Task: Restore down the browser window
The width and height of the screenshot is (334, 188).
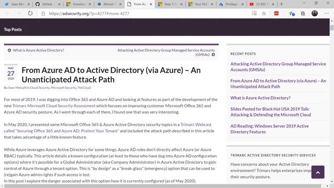Action: pyautogui.click(x=316, y=3)
